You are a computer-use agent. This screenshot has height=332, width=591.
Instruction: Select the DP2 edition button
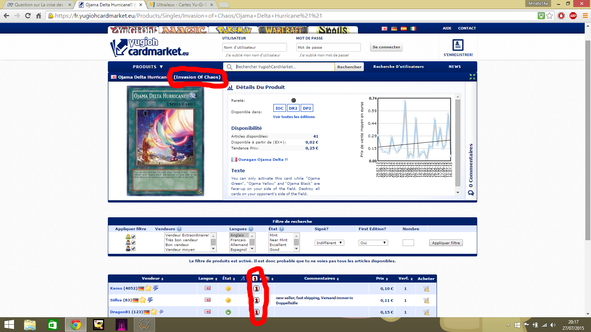(307, 108)
